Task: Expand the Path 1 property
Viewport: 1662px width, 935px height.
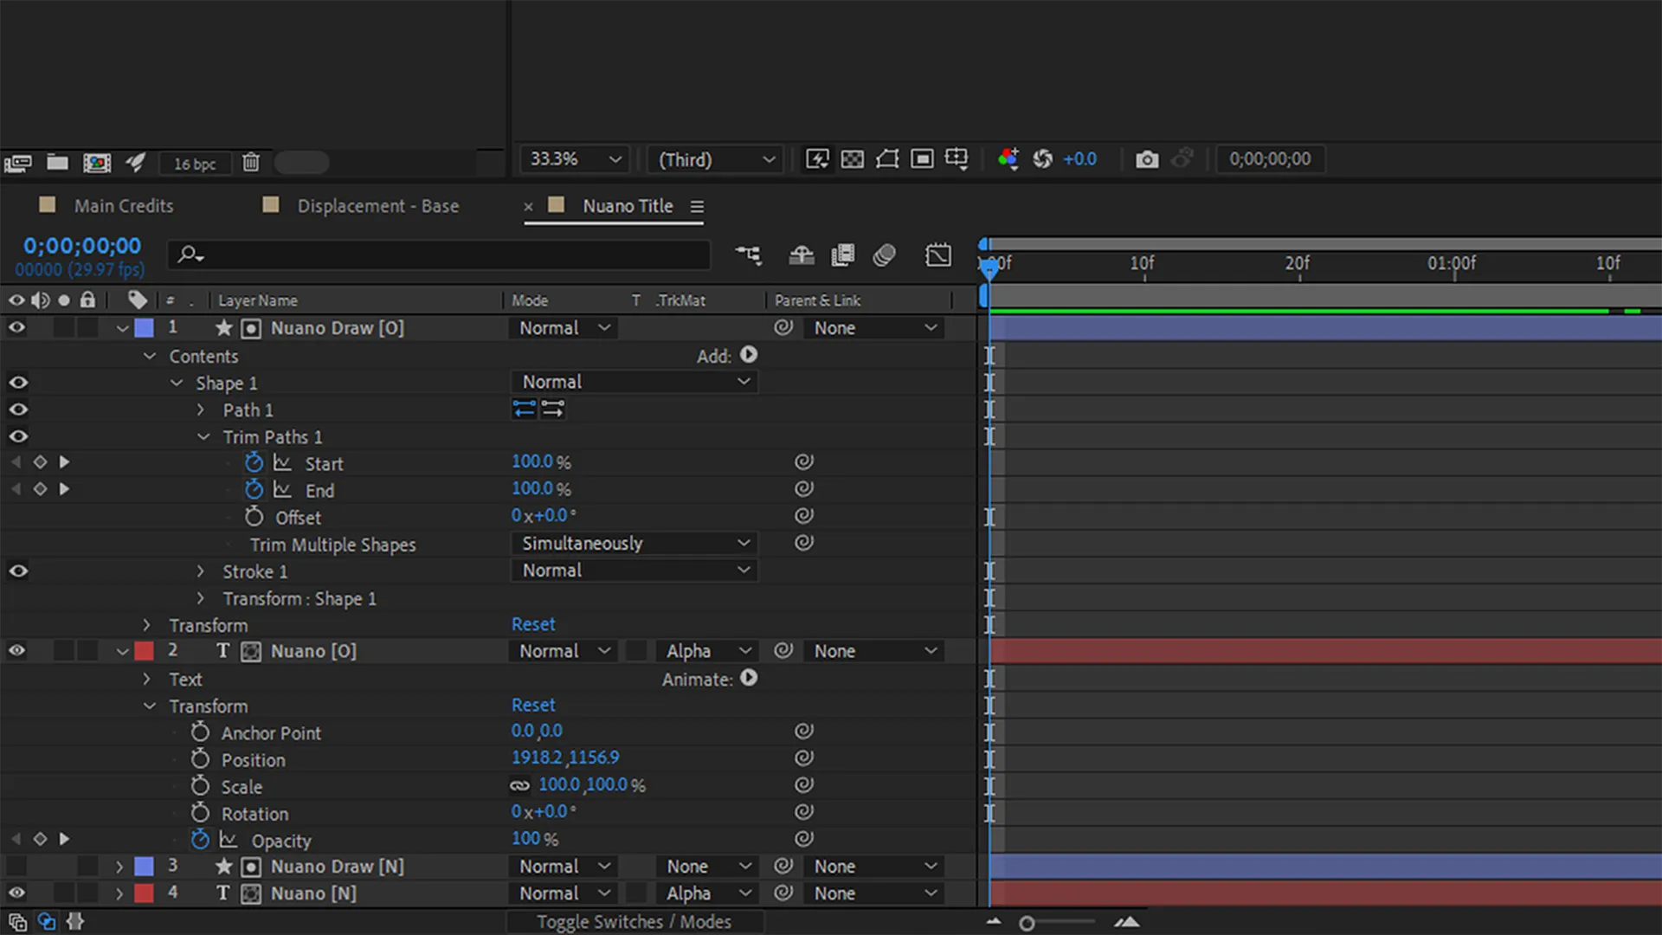Action: click(200, 409)
